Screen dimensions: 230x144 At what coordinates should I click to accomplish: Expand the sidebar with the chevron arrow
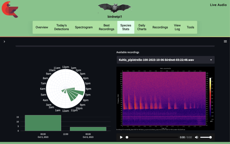pyautogui.click(x=4, y=42)
